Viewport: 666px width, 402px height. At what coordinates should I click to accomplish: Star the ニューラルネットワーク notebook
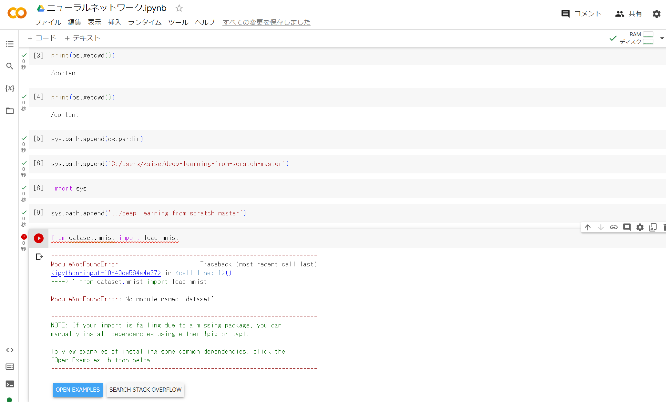pyautogui.click(x=179, y=8)
